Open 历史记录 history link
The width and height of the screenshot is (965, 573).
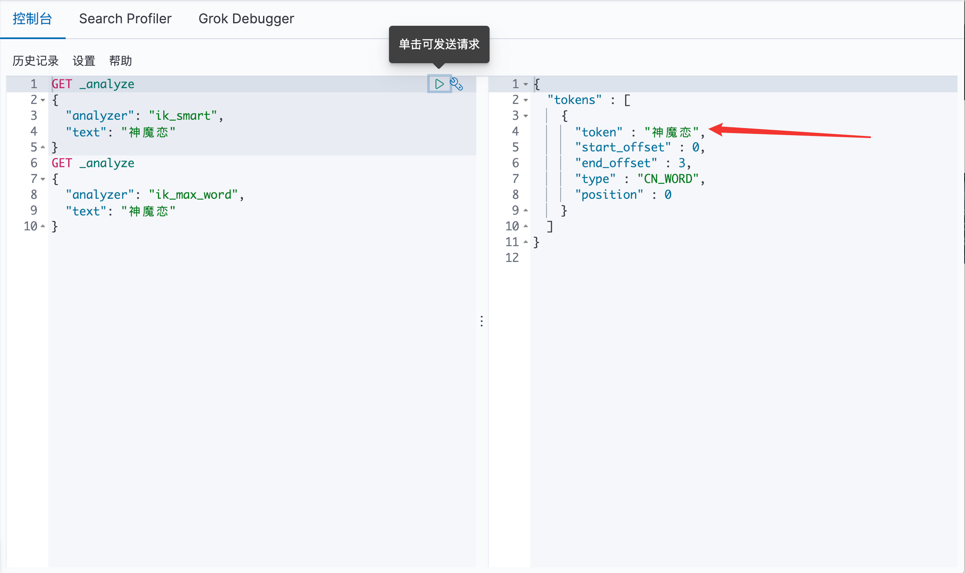pyautogui.click(x=35, y=61)
